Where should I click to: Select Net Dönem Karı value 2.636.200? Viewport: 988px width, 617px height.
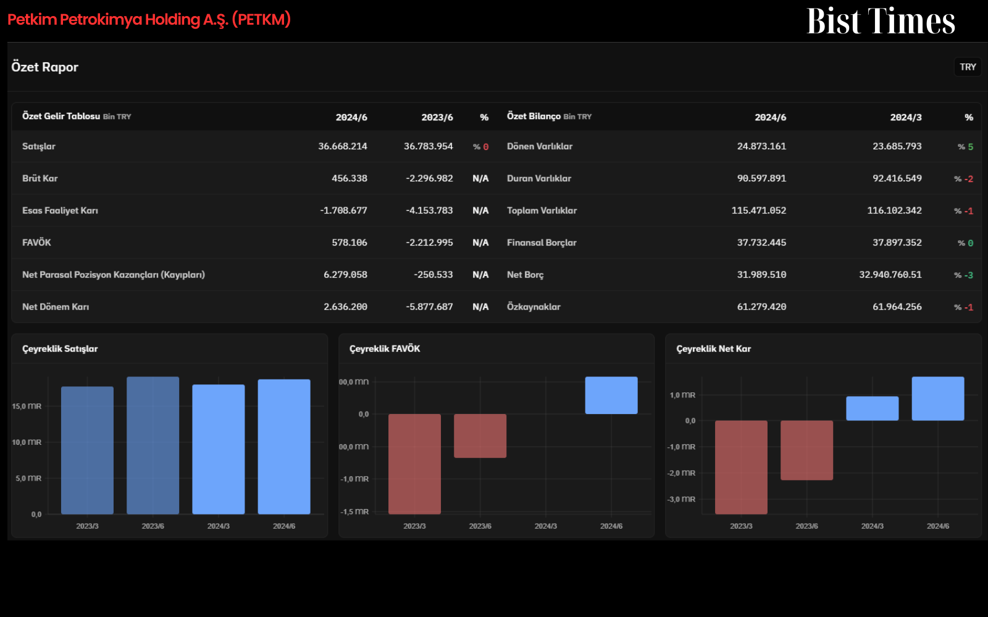click(x=345, y=307)
